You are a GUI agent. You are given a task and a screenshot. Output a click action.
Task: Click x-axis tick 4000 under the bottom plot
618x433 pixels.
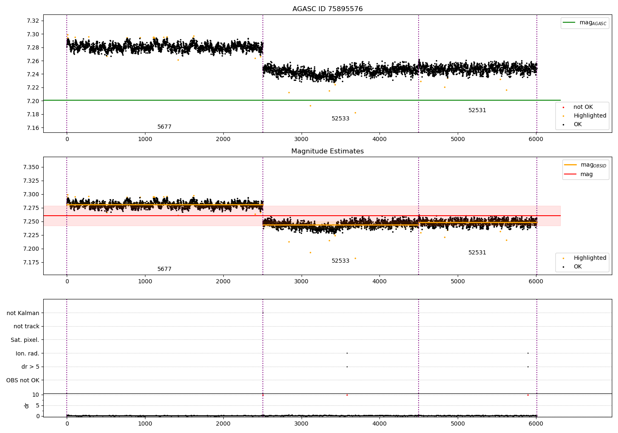tap(379, 424)
